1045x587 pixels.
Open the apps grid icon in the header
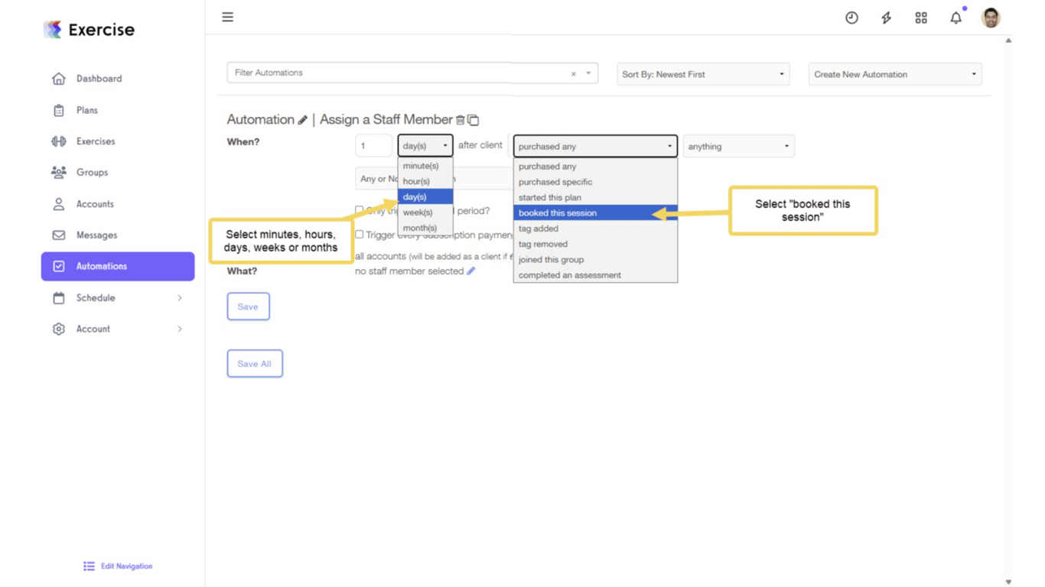[921, 17]
